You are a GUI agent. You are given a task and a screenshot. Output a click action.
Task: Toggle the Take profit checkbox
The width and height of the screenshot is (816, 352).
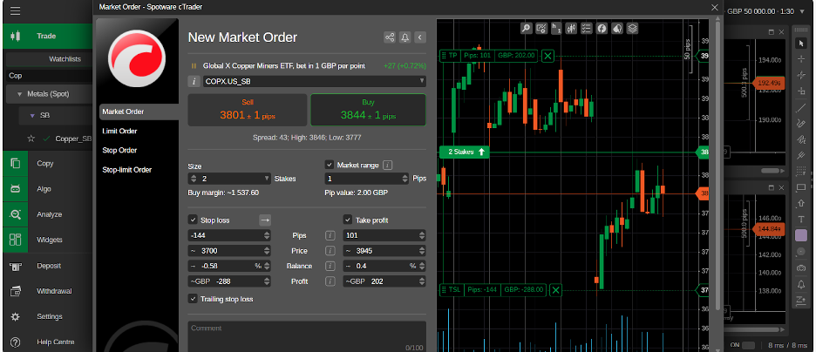[x=348, y=220]
